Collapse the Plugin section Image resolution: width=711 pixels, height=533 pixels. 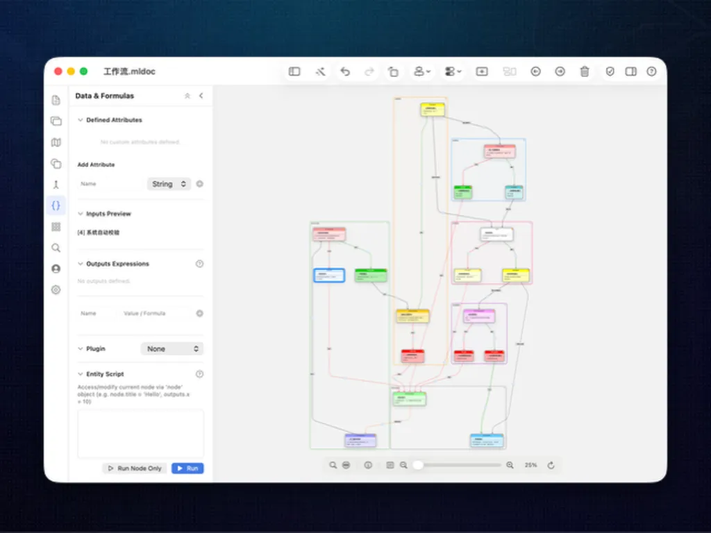click(81, 348)
